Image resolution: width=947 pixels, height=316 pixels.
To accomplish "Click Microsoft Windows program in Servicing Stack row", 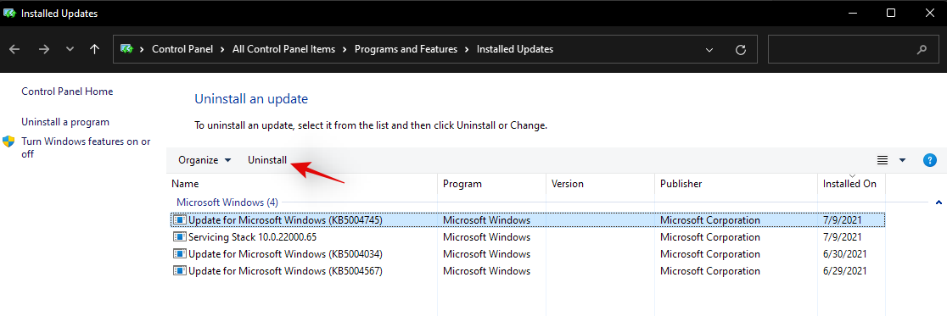I will pos(486,237).
